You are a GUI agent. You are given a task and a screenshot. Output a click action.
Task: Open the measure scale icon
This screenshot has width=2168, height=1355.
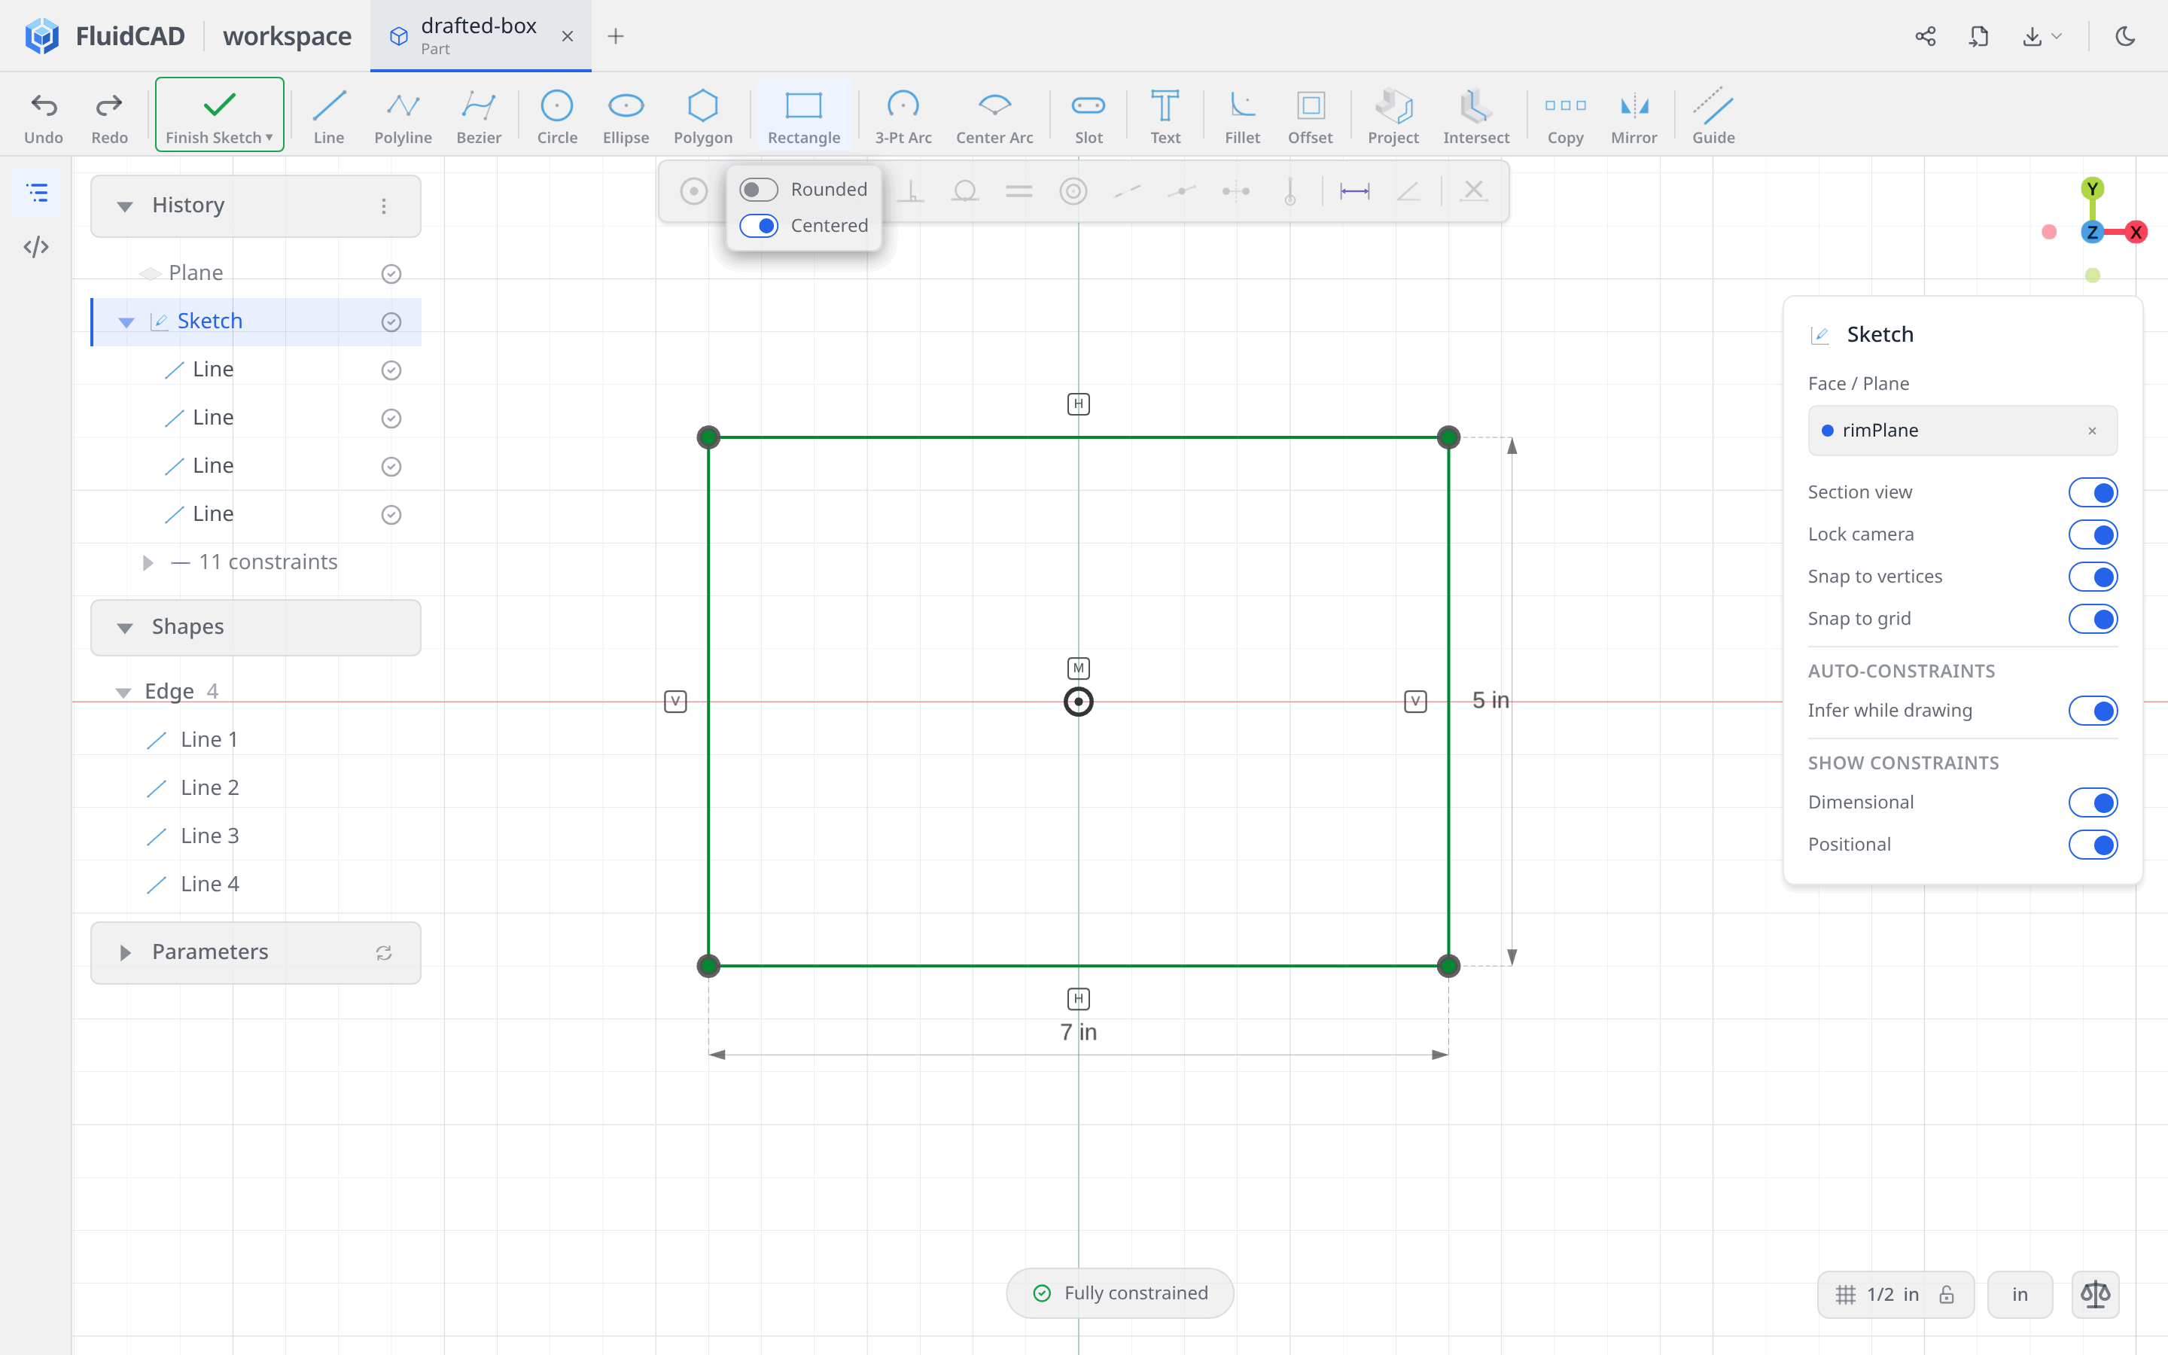pos(2096,1294)
